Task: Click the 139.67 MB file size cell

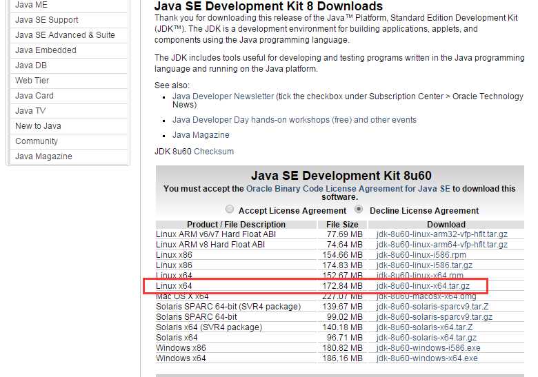Action: tap(342, 307)
